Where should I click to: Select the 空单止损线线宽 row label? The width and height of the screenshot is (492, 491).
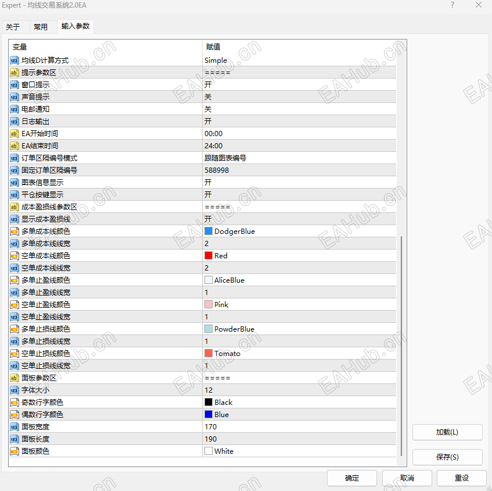pos(46,366)
